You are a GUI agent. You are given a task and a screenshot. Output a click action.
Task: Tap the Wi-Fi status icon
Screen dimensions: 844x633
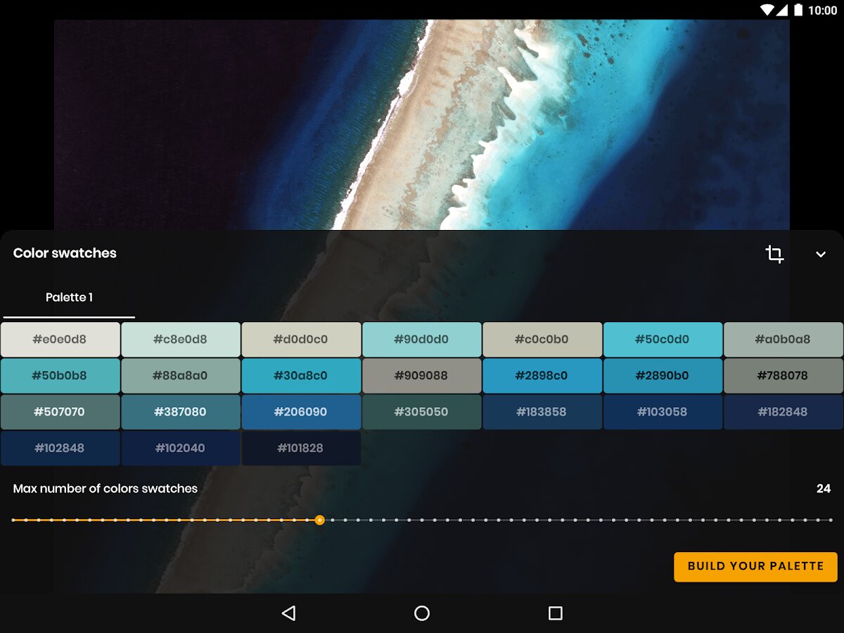[x=767, y=10]
